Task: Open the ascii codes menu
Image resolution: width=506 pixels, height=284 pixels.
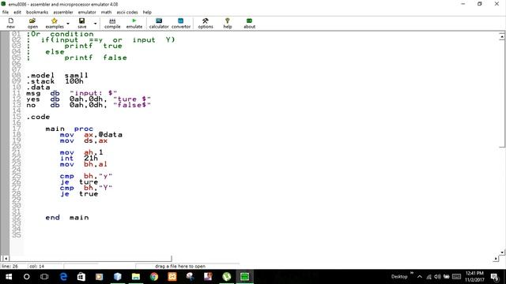Action: tap(127, 13)
